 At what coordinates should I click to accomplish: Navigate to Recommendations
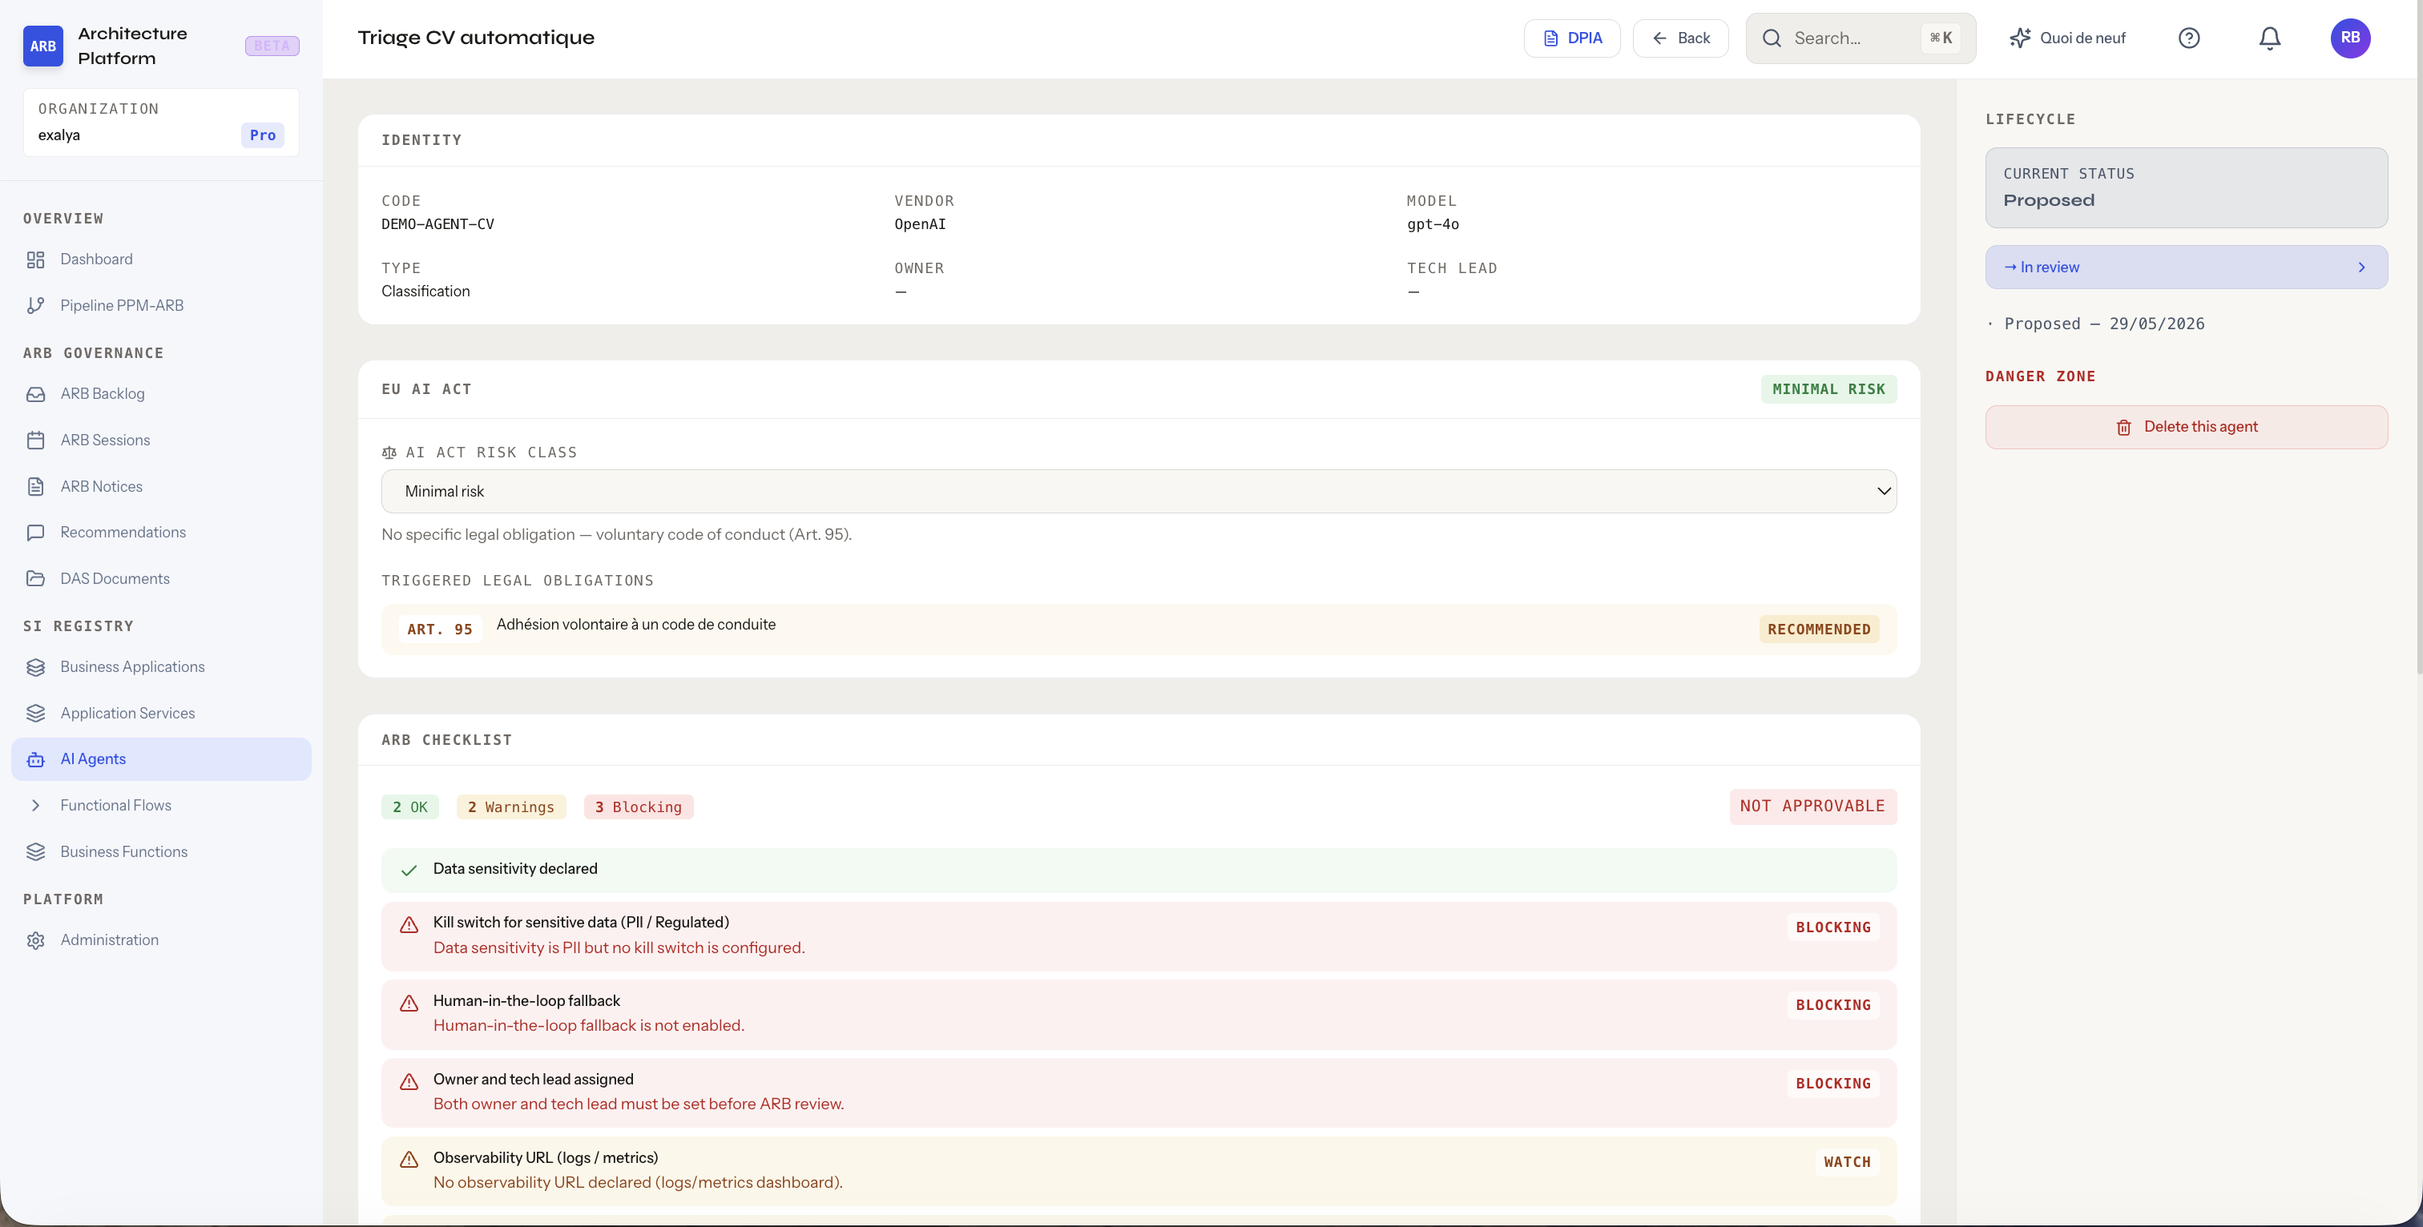pos(161,532)
